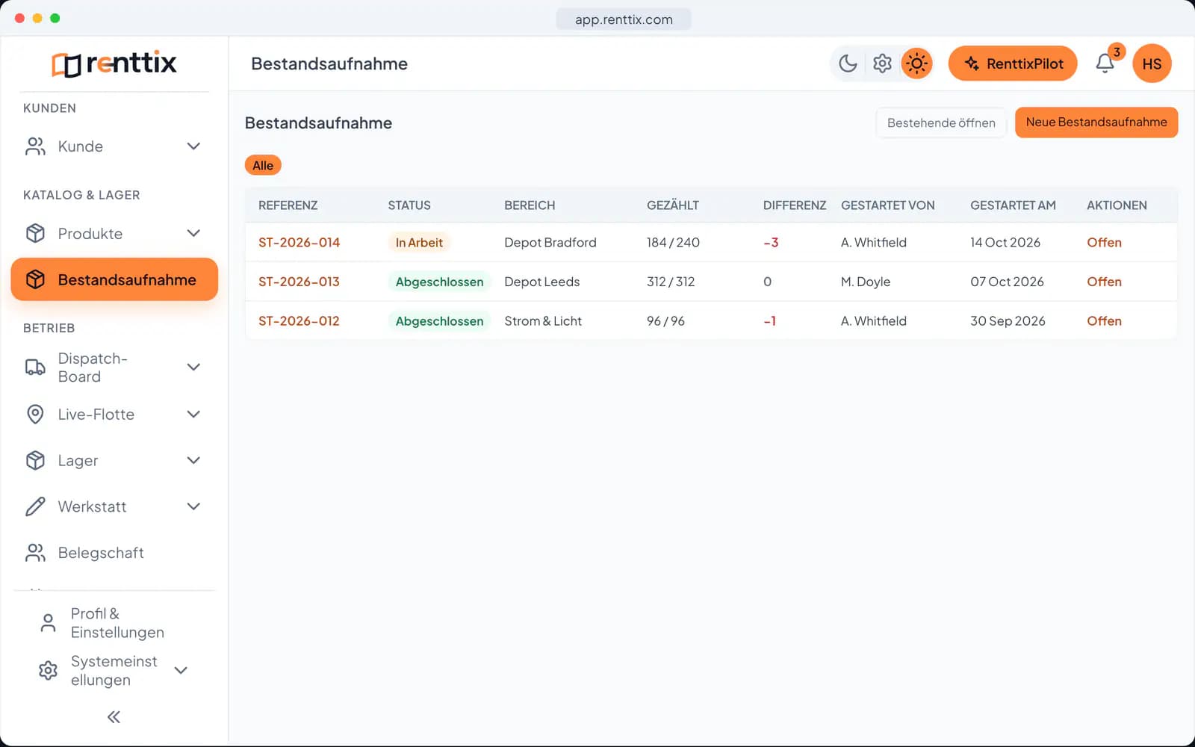Select the Alle filter chip

[263, 165]
